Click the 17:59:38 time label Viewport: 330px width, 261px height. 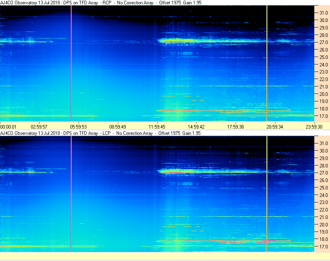tap(235, 127)
